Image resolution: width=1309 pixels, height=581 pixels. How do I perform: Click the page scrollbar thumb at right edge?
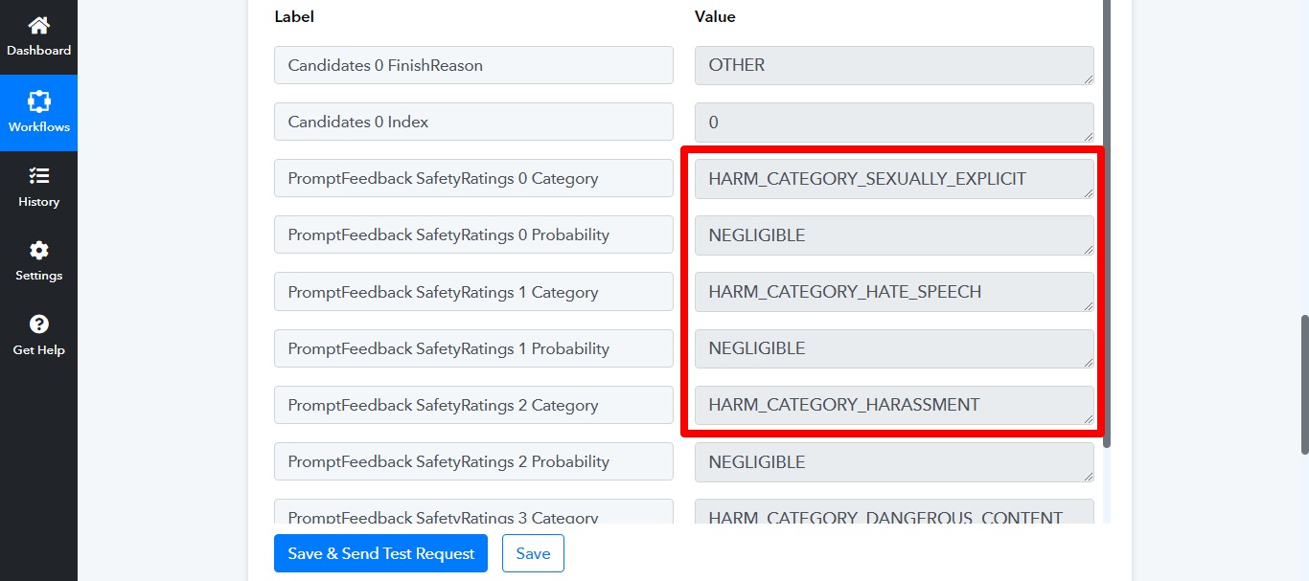[x=1304, y=385]
